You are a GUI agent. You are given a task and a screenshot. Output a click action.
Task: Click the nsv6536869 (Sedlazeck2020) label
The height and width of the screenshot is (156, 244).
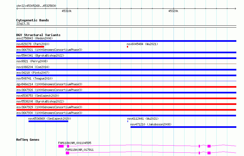(50, 119)
